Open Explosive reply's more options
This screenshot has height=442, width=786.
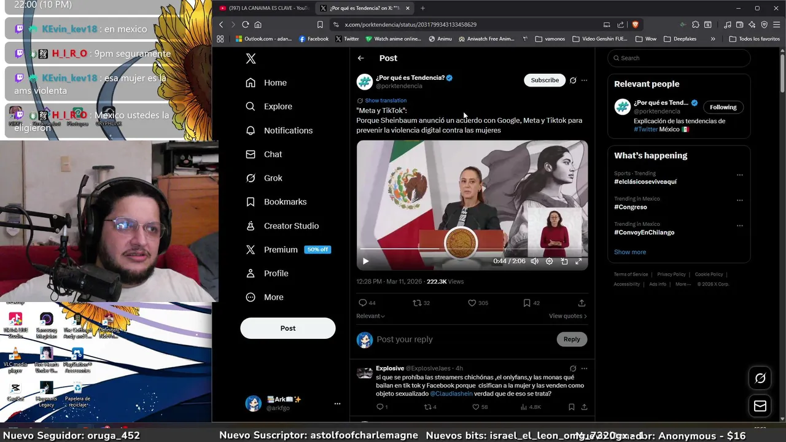pyautogui.click(x=584, y=368)
